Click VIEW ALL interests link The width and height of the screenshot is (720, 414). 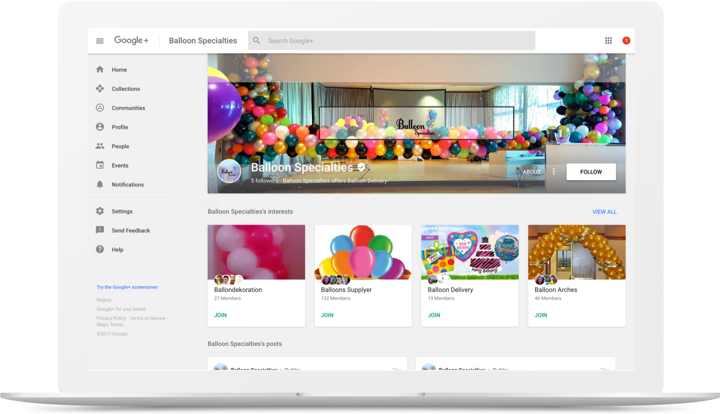[604, 212]
